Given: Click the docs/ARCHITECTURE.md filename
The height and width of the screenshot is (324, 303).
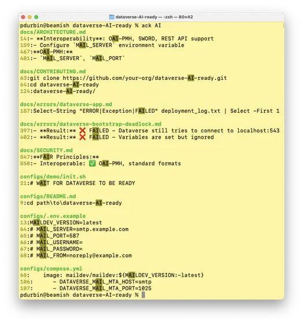Looking at the screenshot, I should click(x=53, y=32).
